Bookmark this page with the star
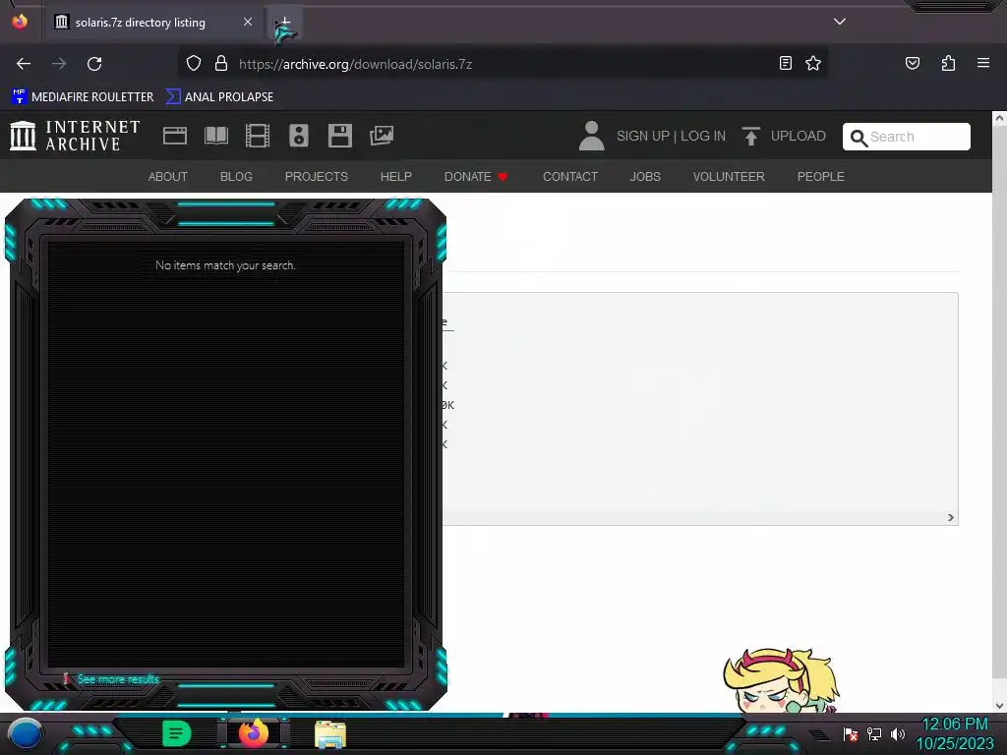The height and width of the screenshot is (755, 1007). [813, 63]
